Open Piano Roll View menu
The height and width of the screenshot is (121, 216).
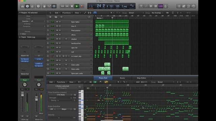(x=72, y=82)
